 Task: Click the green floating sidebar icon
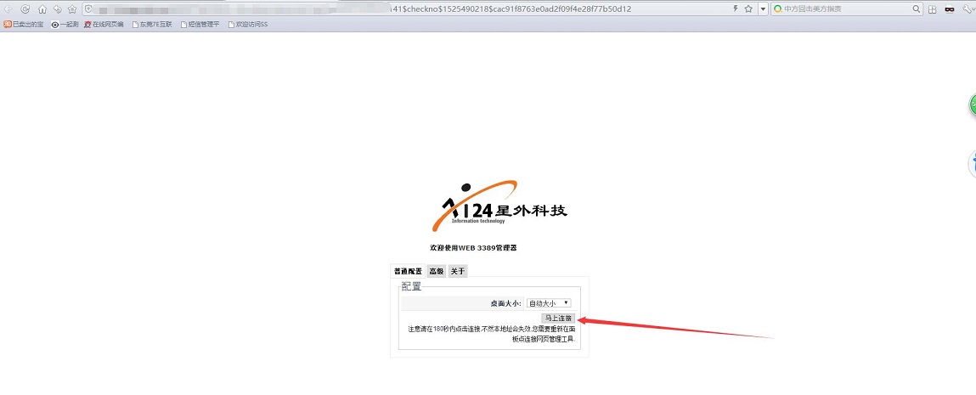[973, 104]
